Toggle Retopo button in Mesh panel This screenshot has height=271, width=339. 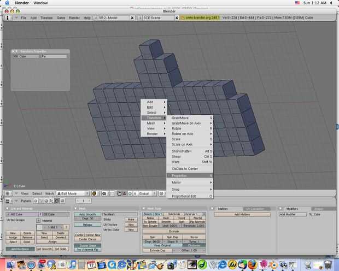click(x=87, y=225)
